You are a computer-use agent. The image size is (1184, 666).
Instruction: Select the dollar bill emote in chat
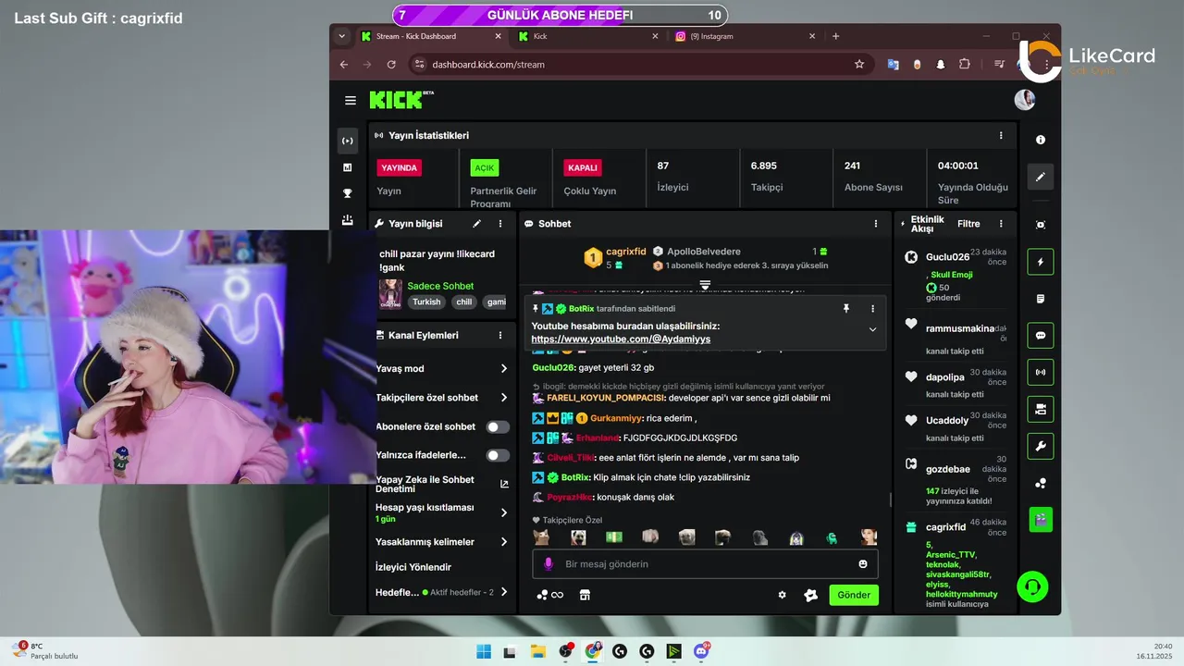click(614, 536)
